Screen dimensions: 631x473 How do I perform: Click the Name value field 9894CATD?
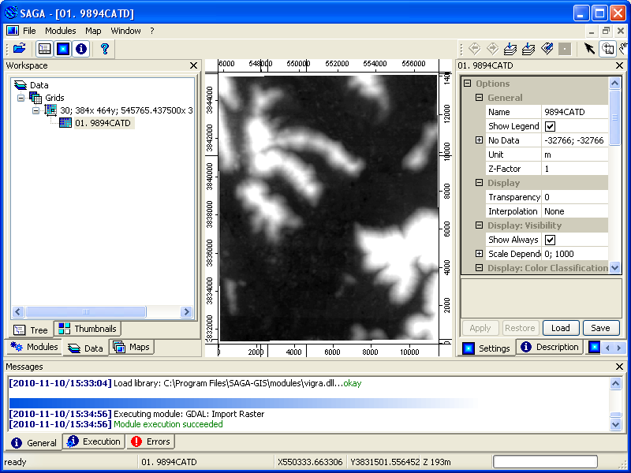point(575,112)
